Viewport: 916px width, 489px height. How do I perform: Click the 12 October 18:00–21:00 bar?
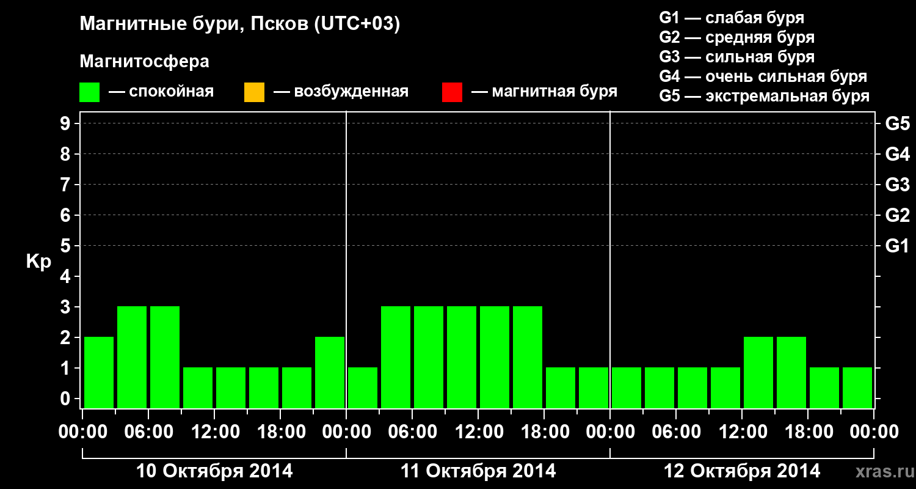coord(824,388)
